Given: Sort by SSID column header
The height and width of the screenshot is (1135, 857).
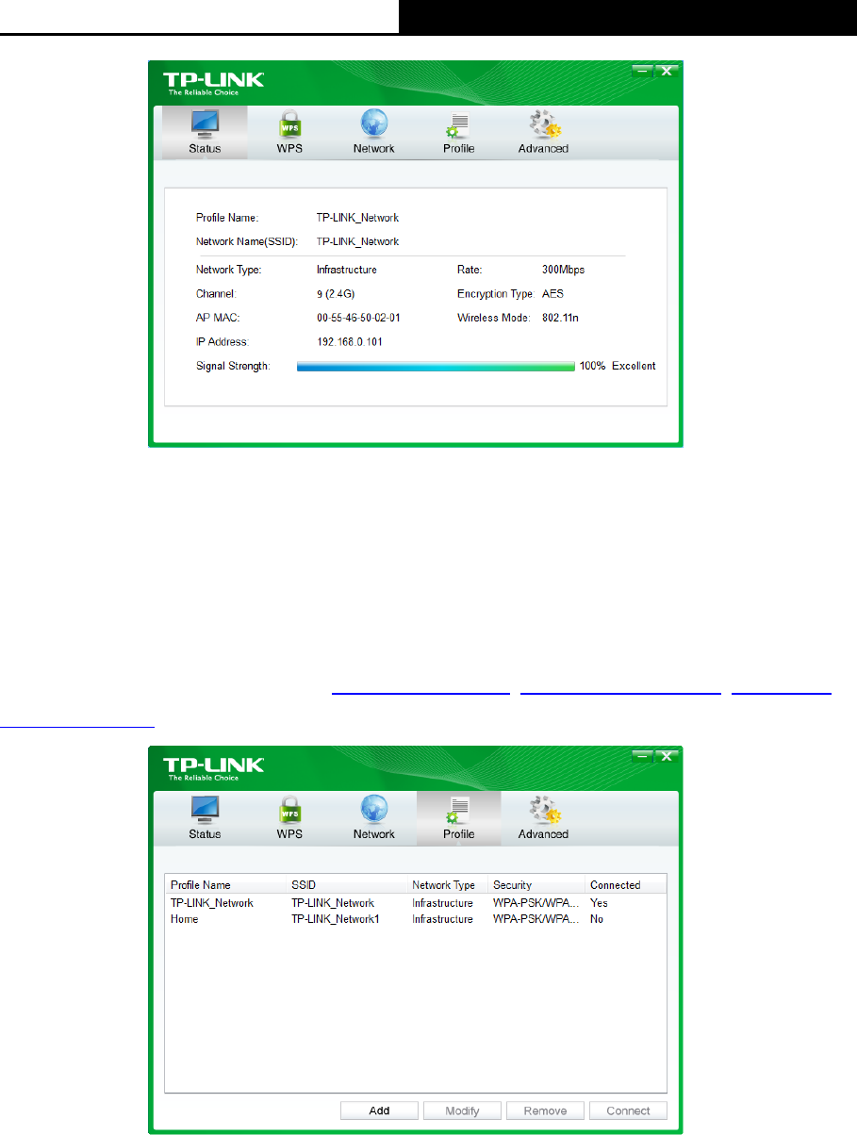Looking at the screenshot, I should click(x=348, y=885).
